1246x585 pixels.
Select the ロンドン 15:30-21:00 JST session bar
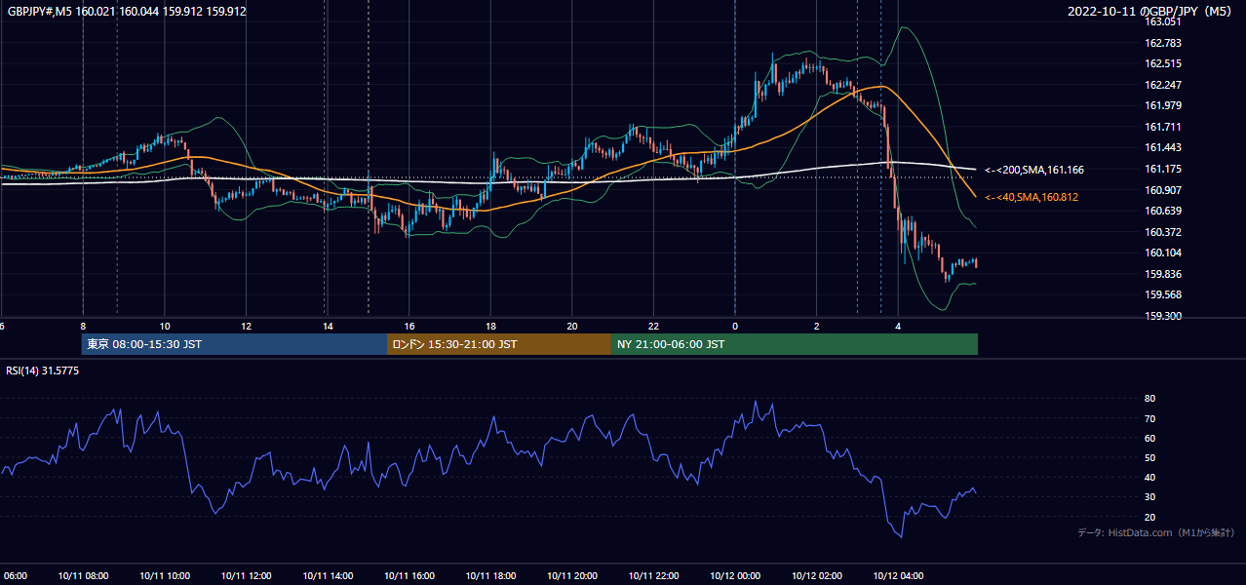499,344
